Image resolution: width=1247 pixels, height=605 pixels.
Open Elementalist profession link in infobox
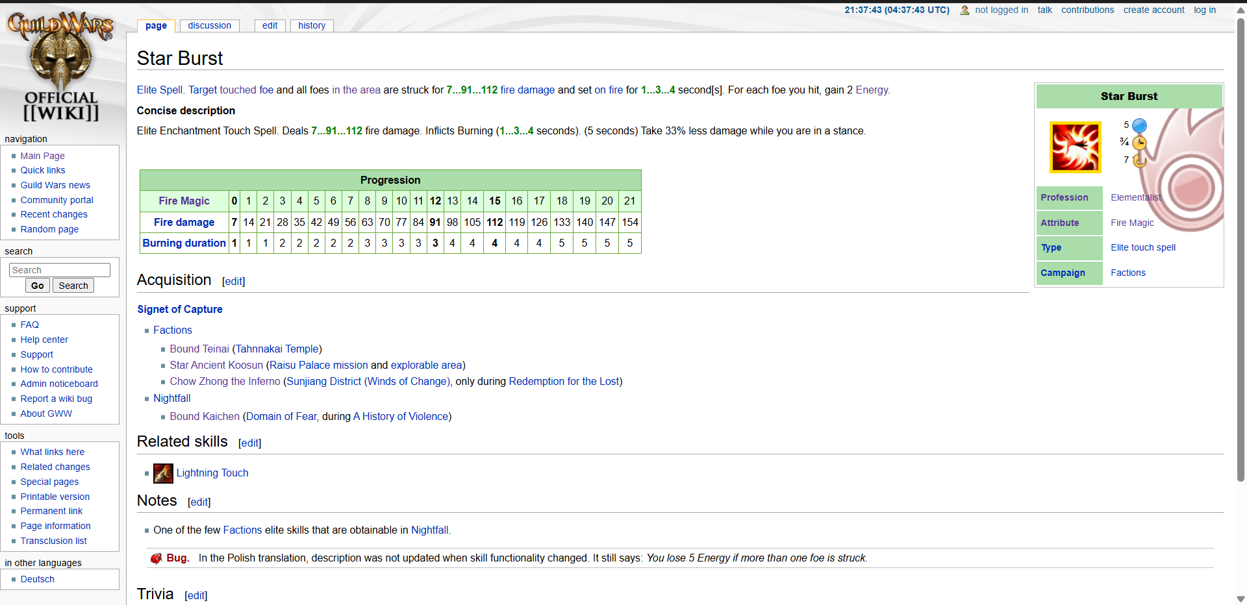pos(1136,197)
